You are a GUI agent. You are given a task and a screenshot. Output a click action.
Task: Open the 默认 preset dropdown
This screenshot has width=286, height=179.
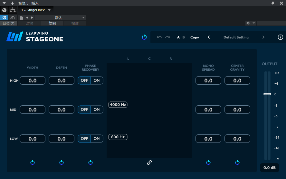[x=60, y=17]
